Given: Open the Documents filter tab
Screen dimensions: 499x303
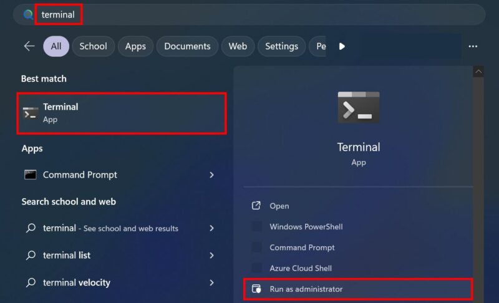Looking at the screenshot, I should pos(187,46).
